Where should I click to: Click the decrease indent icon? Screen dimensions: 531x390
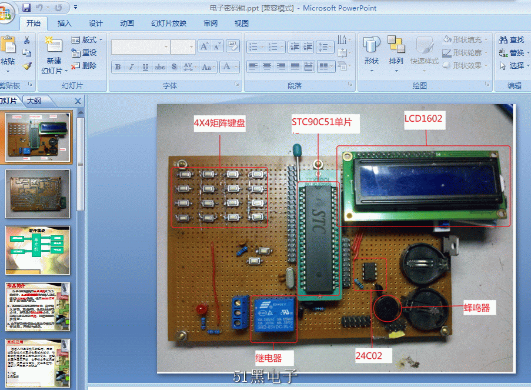(295, 46)
